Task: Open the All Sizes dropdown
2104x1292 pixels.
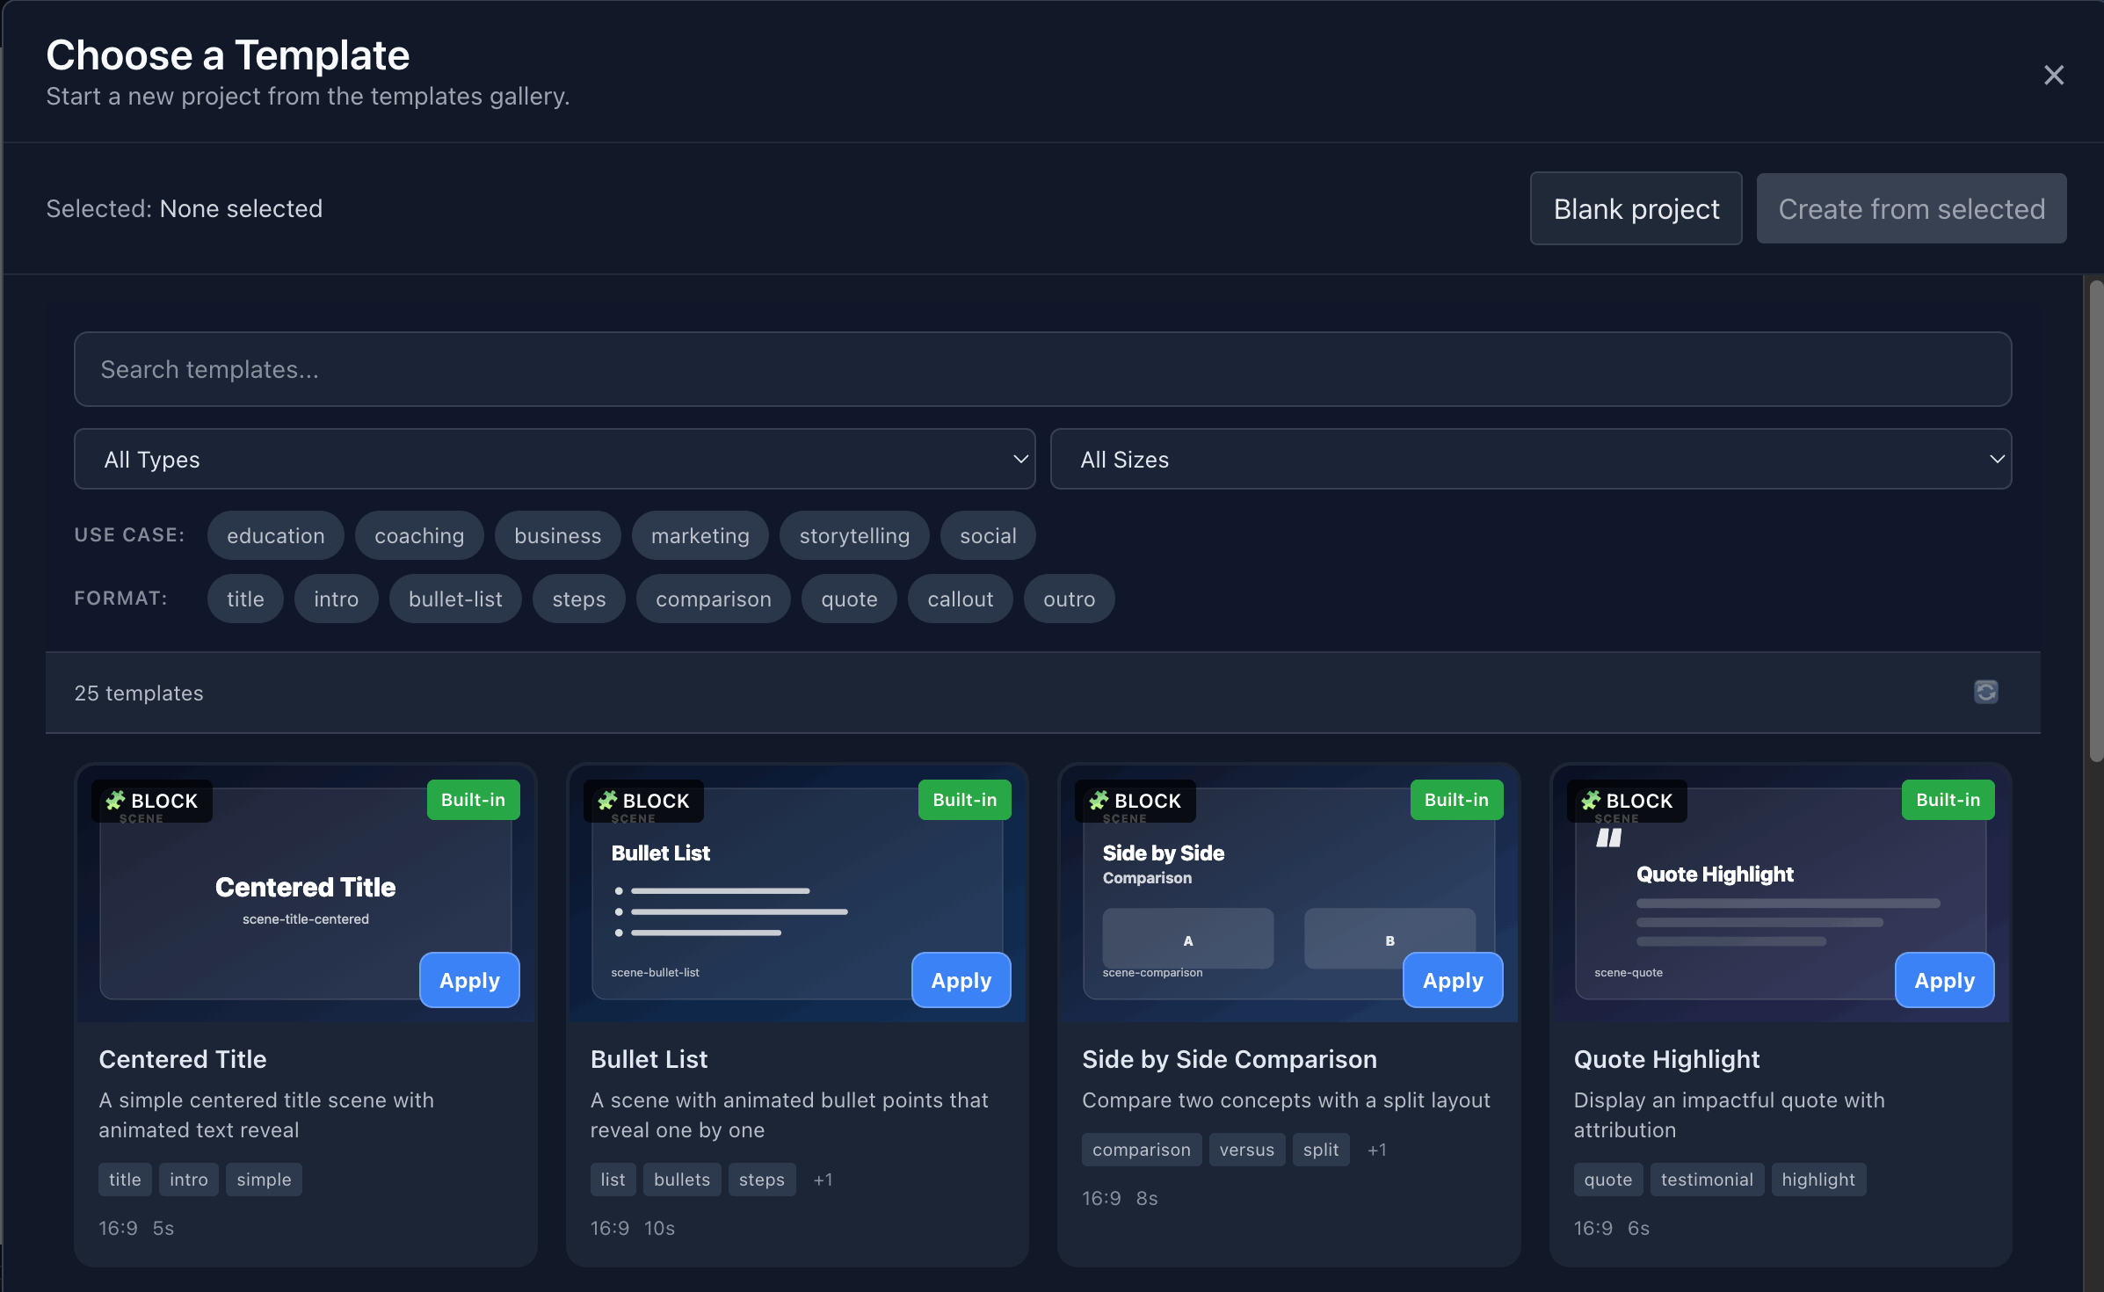Action: tap(1530, 459)
